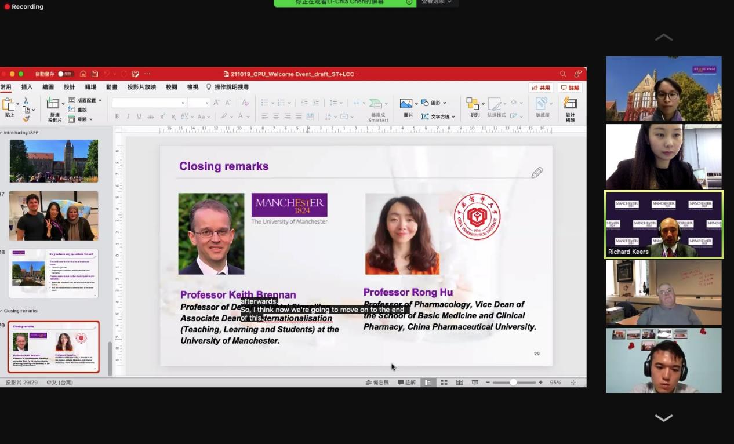734x444 pixels.
Task: Open 操作說明搜尋 tell me search
Action: 228,87
